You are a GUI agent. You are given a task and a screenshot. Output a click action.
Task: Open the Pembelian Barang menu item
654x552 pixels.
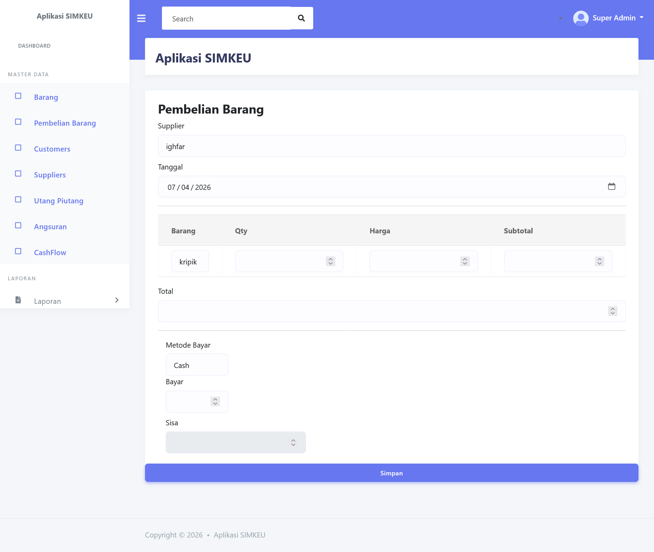coord(65,123)
